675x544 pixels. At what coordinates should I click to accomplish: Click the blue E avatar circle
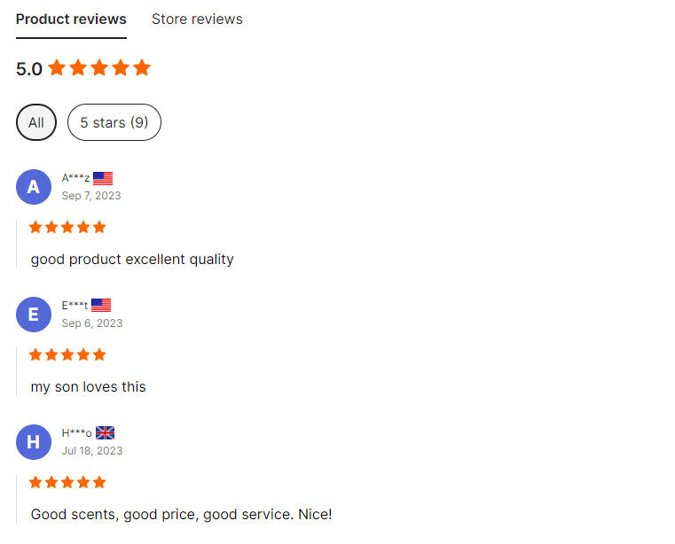click(x=34, y=315)
